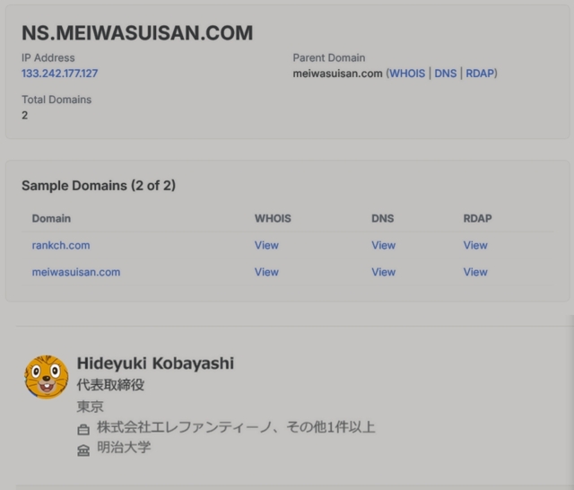Viewport: 574px width, 490px height.
Task: Click the DNS column header
Action: pos(383,218)
